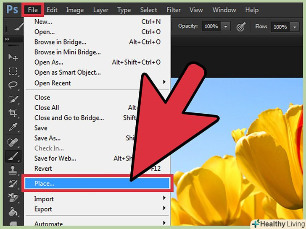Select the Rectangular Marquee tool
Viewport: 306px width, 229px height.
click(13, 71)
